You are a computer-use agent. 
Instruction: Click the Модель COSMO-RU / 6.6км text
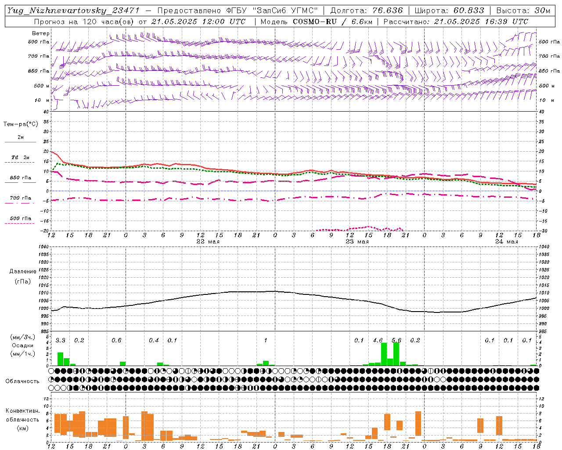point(317,22)
